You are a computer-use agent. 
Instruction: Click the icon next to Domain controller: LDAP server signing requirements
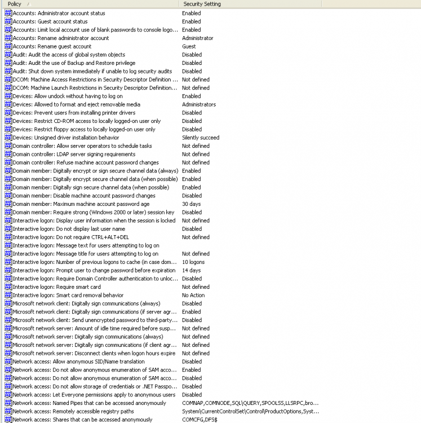8,155
